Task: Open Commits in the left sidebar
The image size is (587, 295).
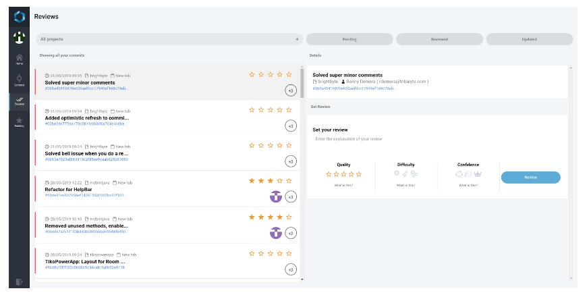Action: coord(20,80)
